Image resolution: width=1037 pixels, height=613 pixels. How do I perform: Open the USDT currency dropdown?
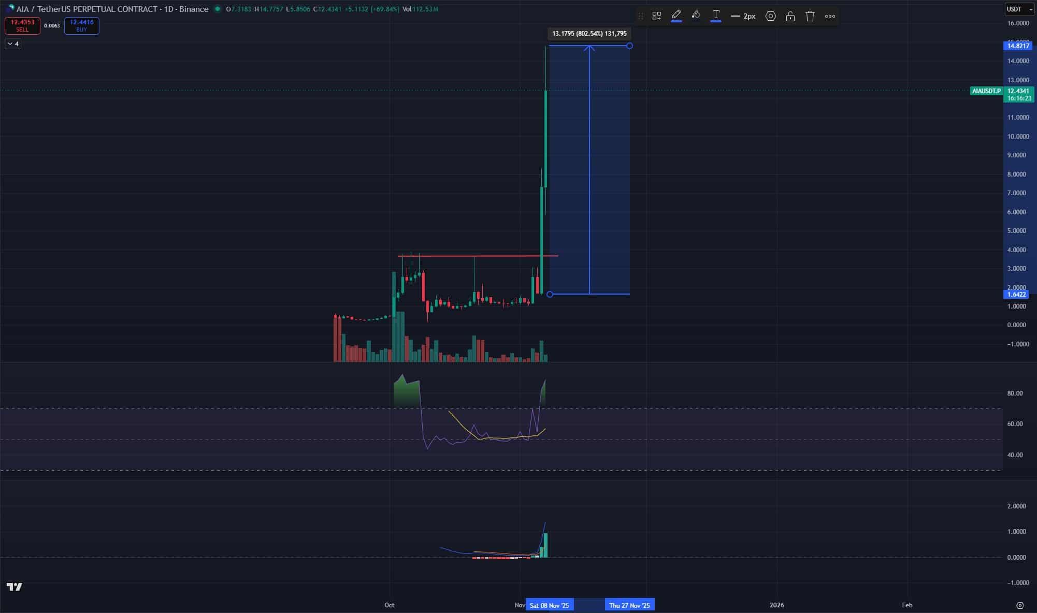(1019, 9)
